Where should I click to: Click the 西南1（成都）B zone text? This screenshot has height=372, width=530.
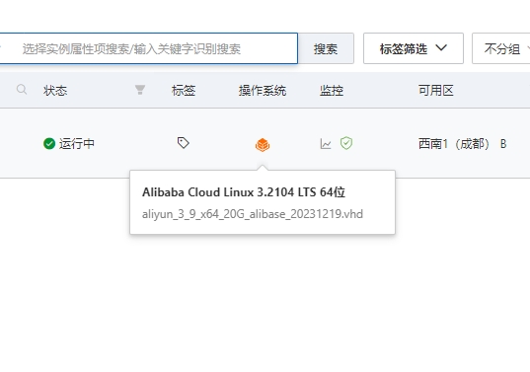[x=463, y=144]
